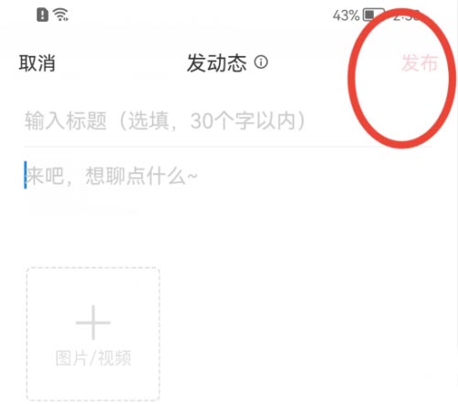This screenshot has width=458, height=404.
Task: Tap the 发布 publish button
Action: click(420, 63)
